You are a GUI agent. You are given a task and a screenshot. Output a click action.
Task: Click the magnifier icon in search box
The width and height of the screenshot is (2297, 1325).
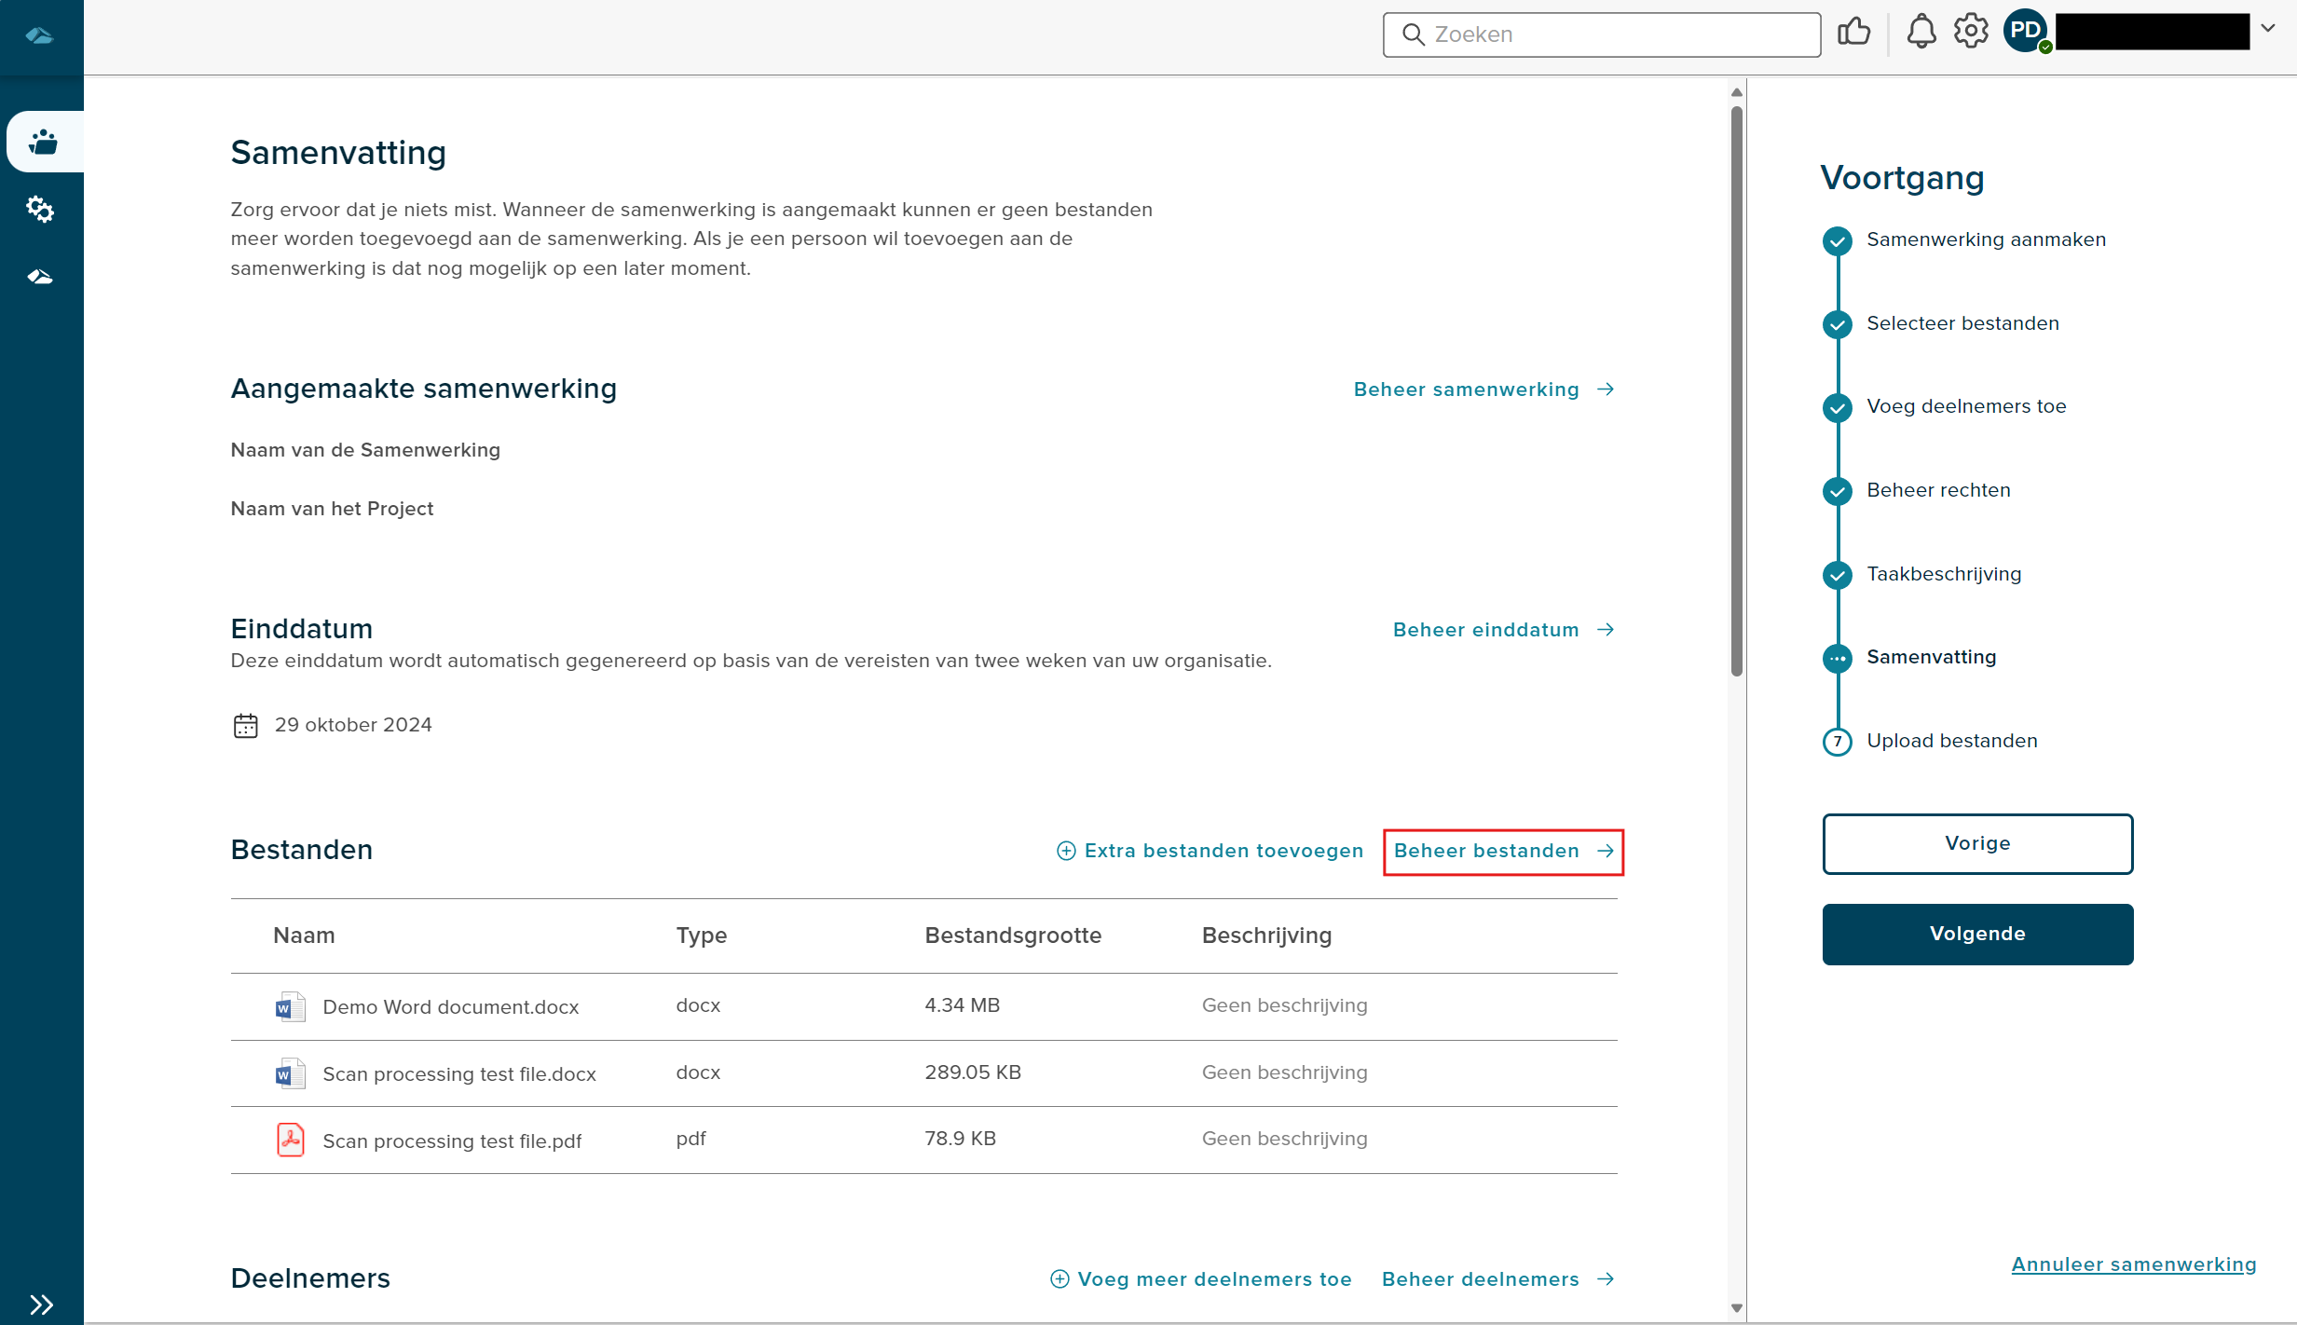(x=1414, y=34)
